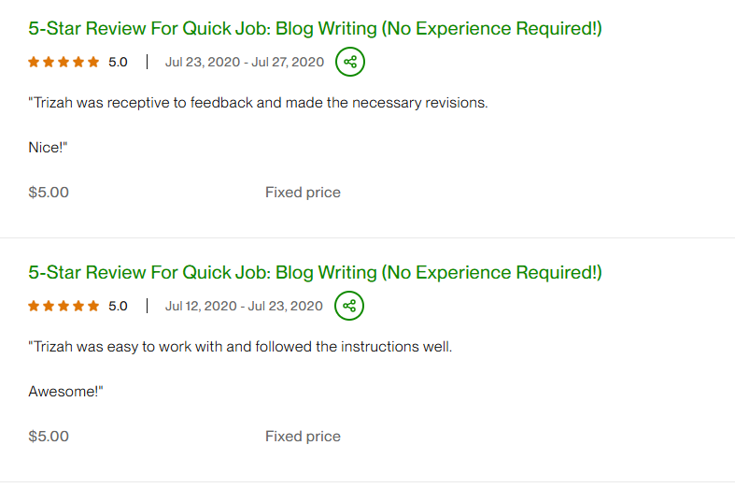Open first blog writing review title above 'receptive' feedback
This screenshot has width=735, height=488.
pyautogui.click(x=315, y=29)
